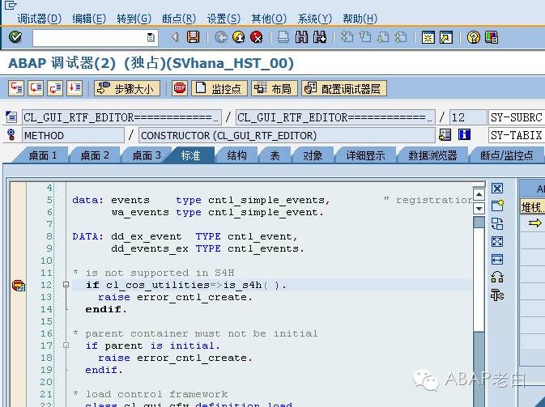Switch to the 详细显示 tab
Screen dimensions: 545x407
pos(365,155)
